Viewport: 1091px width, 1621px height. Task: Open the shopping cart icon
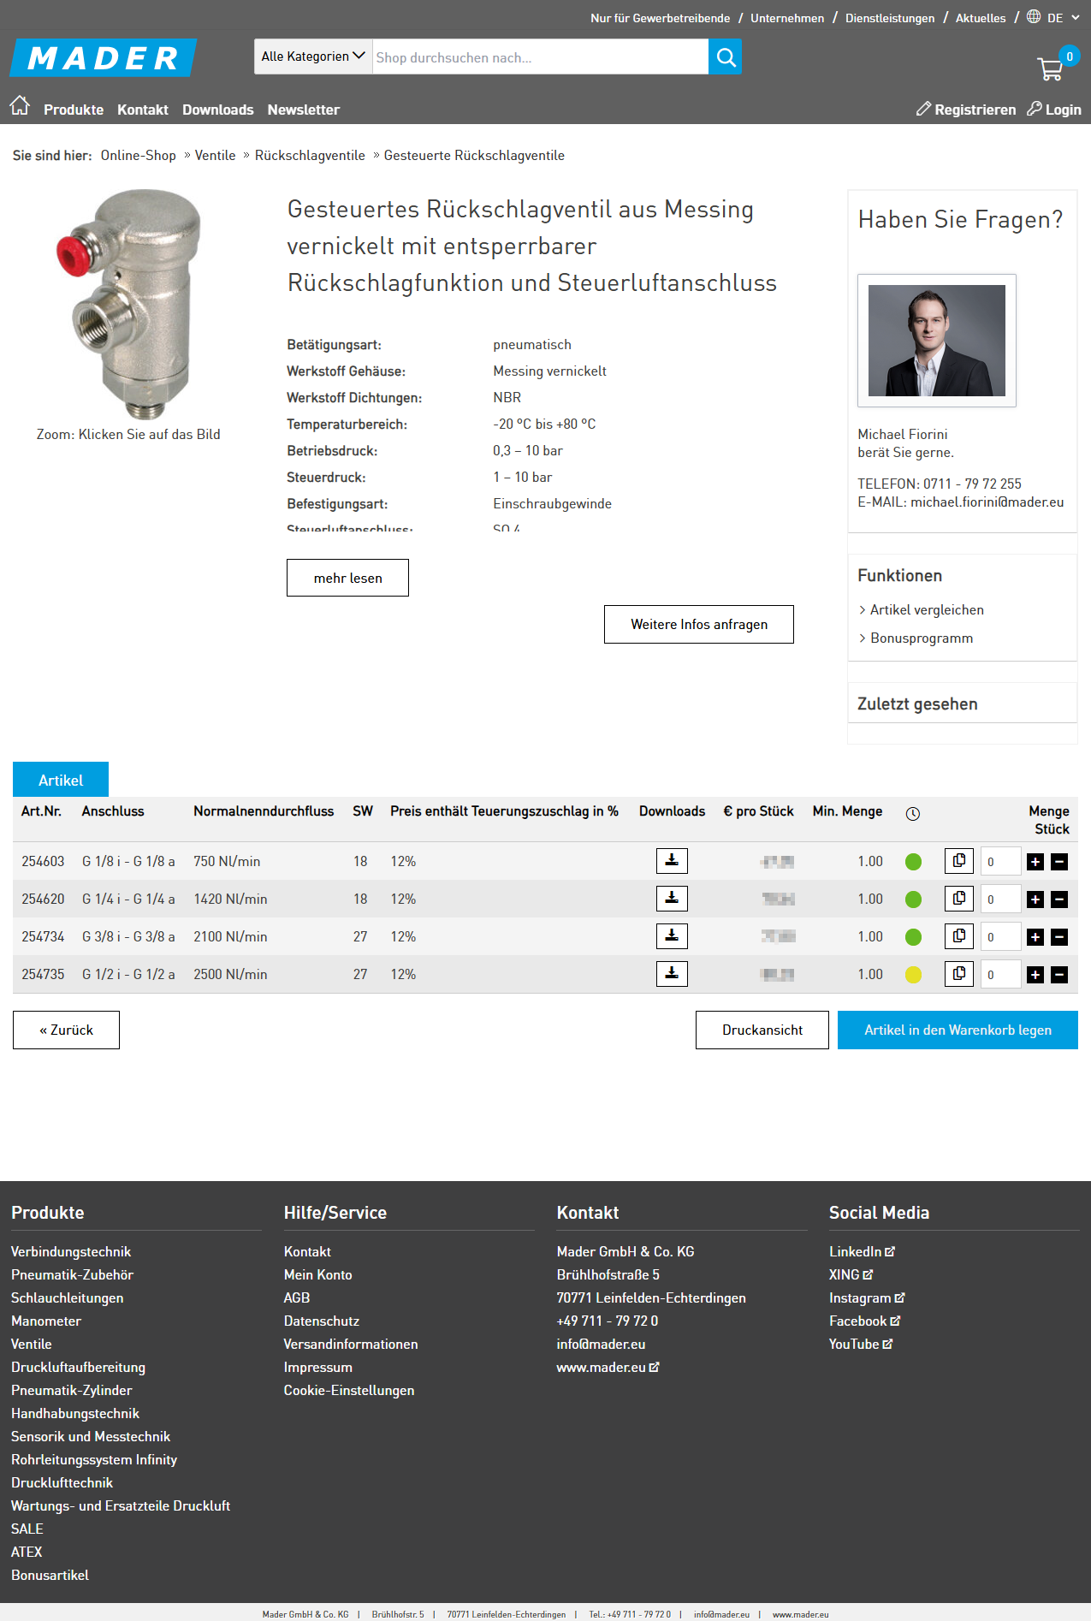pyautogui.click(x=1050, y=68)
